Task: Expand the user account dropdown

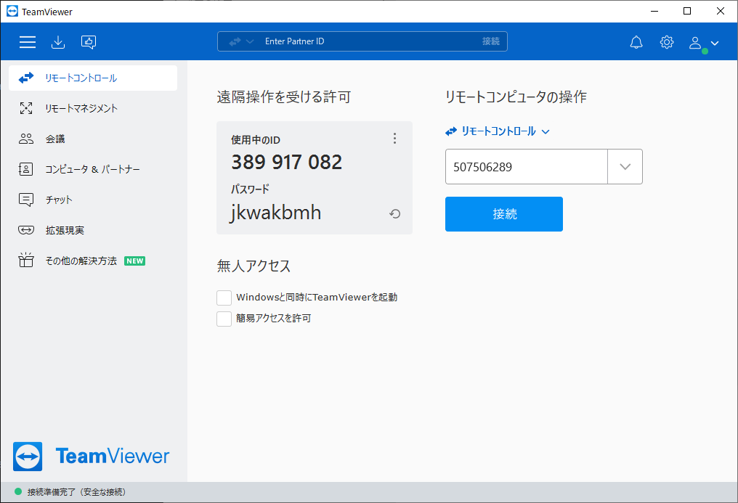Action: coord(704,43)
